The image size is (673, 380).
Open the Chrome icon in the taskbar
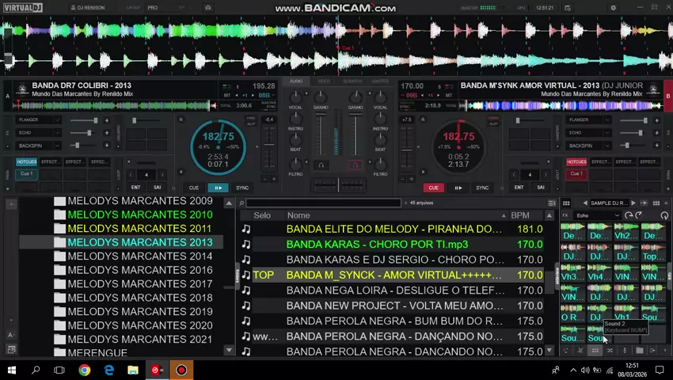click(84, 370)
